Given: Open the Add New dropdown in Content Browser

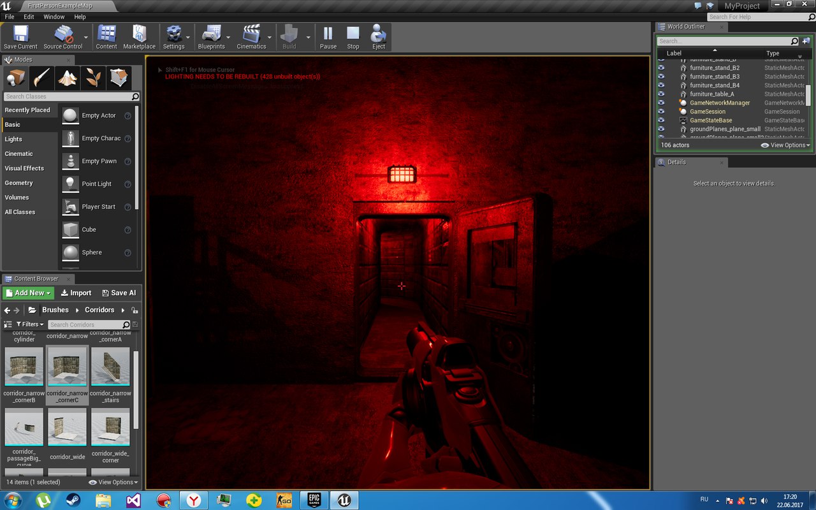Looking at the screenshot, I should point(28,293).
